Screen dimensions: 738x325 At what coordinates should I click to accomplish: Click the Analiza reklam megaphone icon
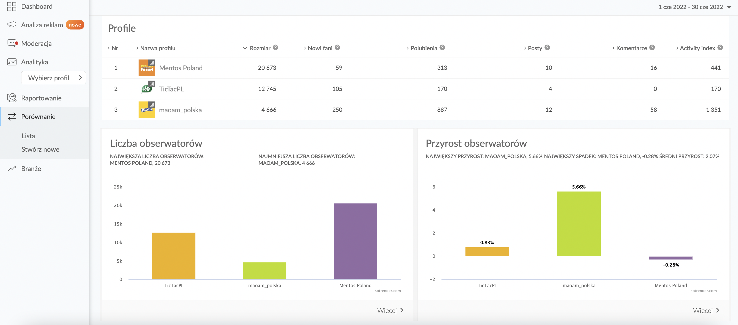tap(12, 24)
